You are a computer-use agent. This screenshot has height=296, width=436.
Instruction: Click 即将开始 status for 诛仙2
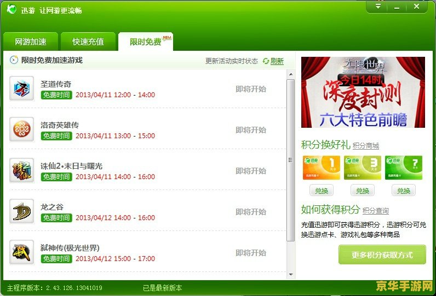(251, 171)
